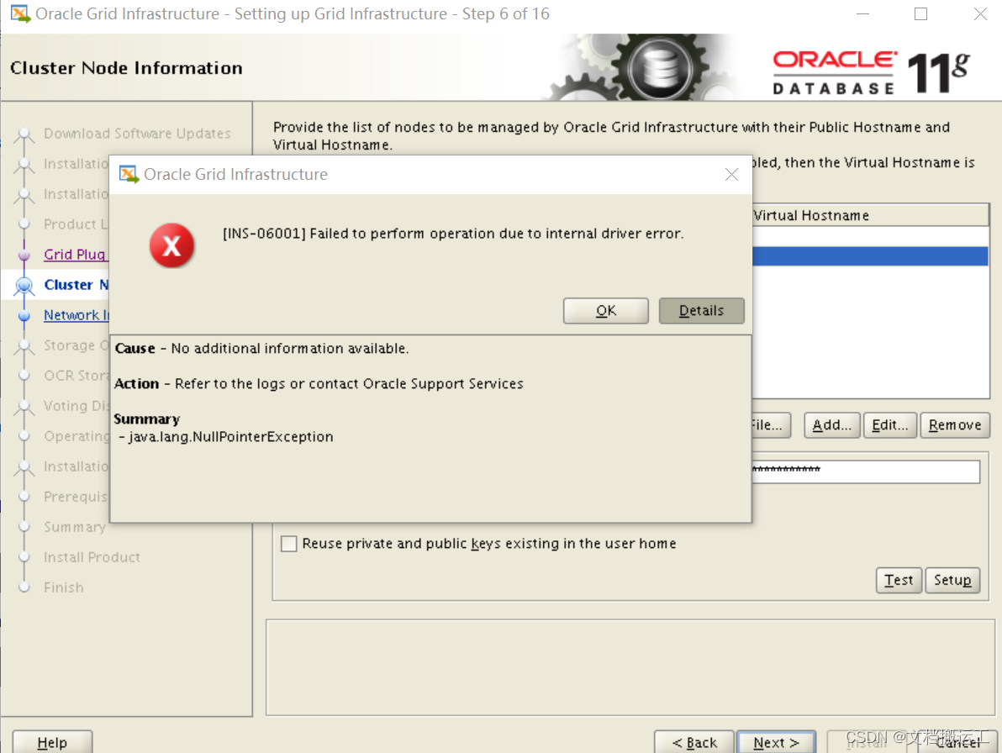This screenshot has height=753, width=1002.
Task: Click the Edit... button
Action: (x=889, y=425)
